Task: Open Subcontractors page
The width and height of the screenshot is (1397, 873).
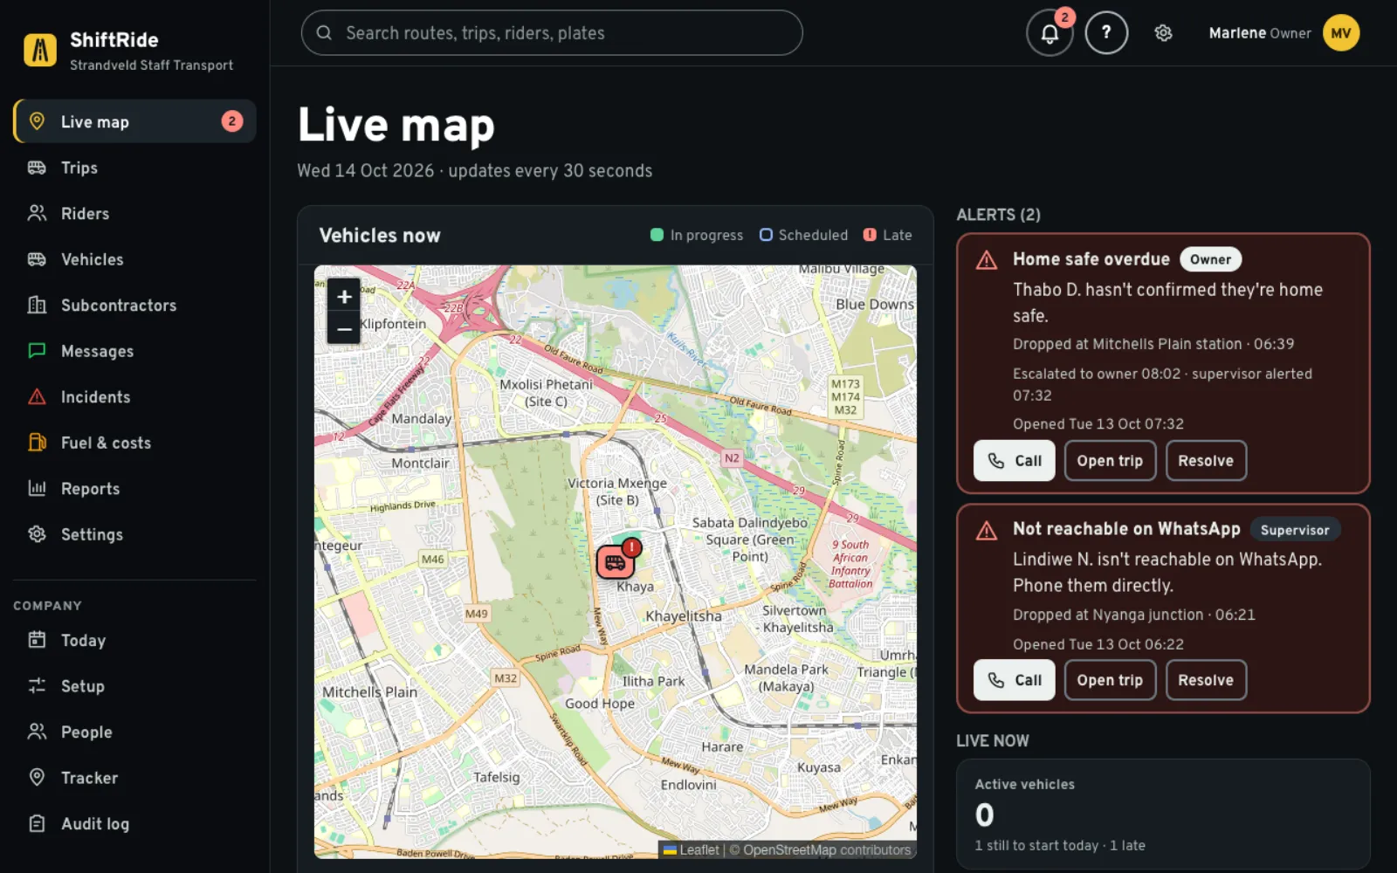Action: pos(135,306)
